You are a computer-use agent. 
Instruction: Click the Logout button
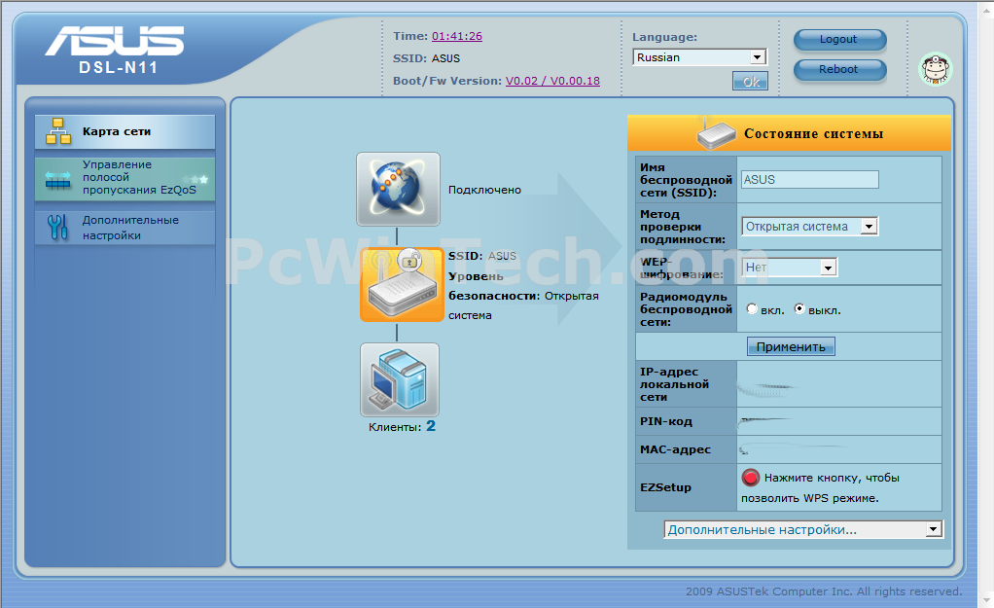click(840, 39)
